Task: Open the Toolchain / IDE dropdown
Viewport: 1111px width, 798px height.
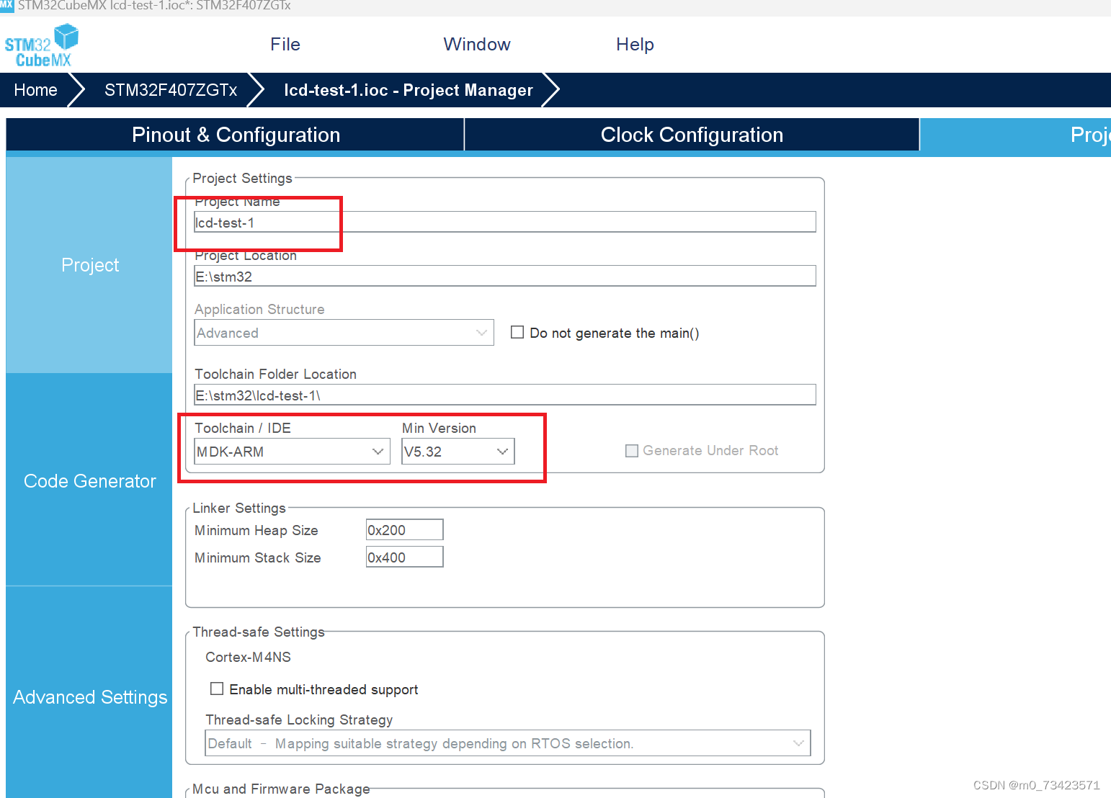Action: tap(292, 452)
